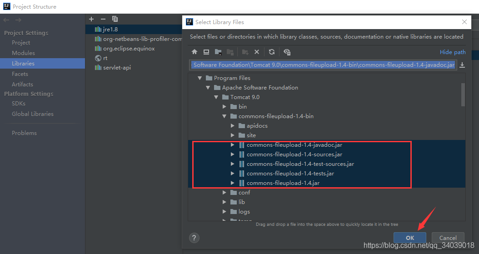Click the back navigation arrow
Viewport: 479px width, 254px height.
pyautogui.click(x=6, y=20)
